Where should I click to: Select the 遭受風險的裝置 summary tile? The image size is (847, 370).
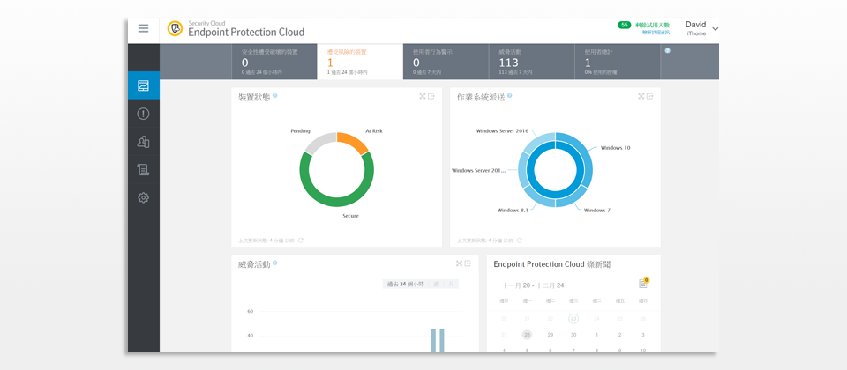coord(360,62)
